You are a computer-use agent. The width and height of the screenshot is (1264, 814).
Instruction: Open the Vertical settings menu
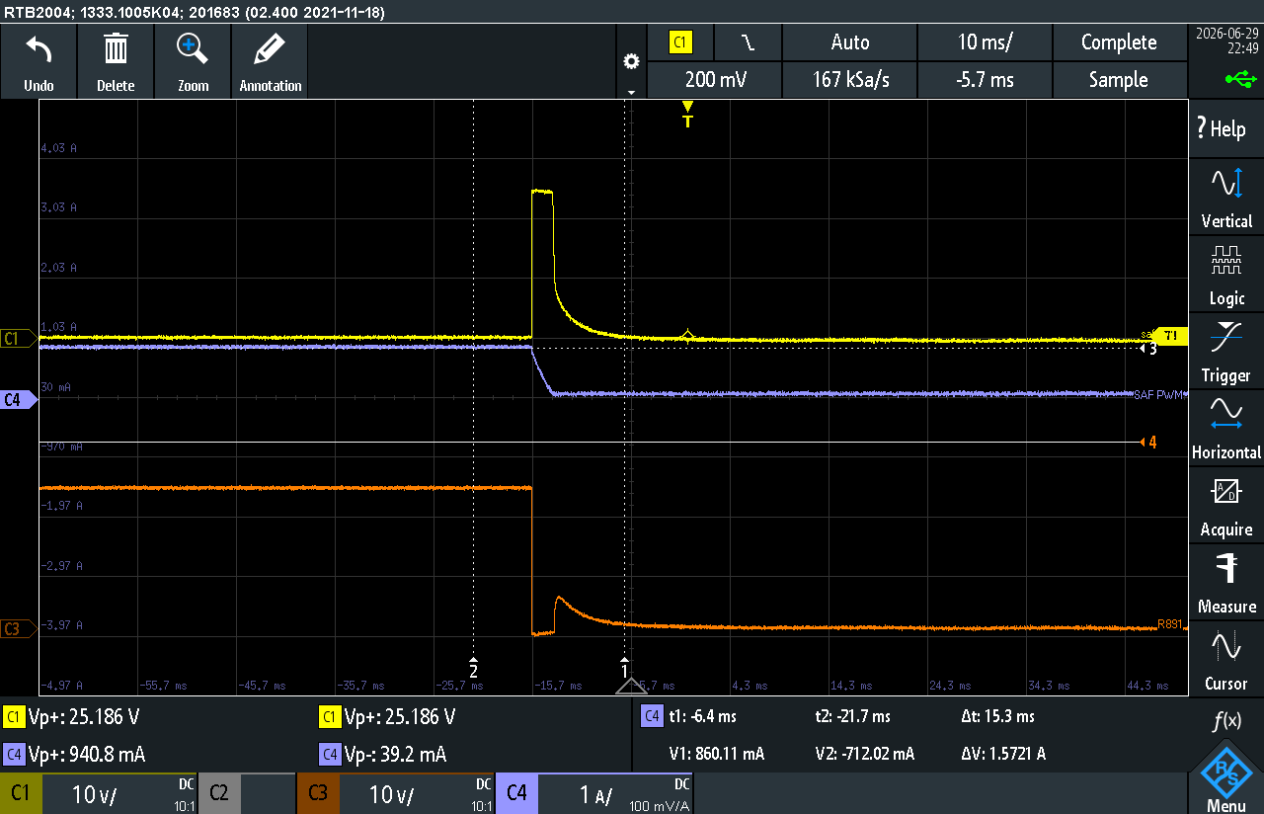1226,198
